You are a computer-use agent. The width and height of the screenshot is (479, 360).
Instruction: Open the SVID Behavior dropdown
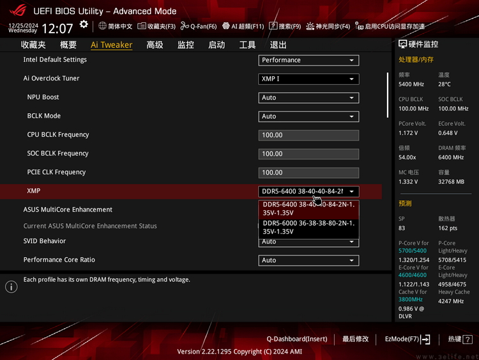point(308,243)
